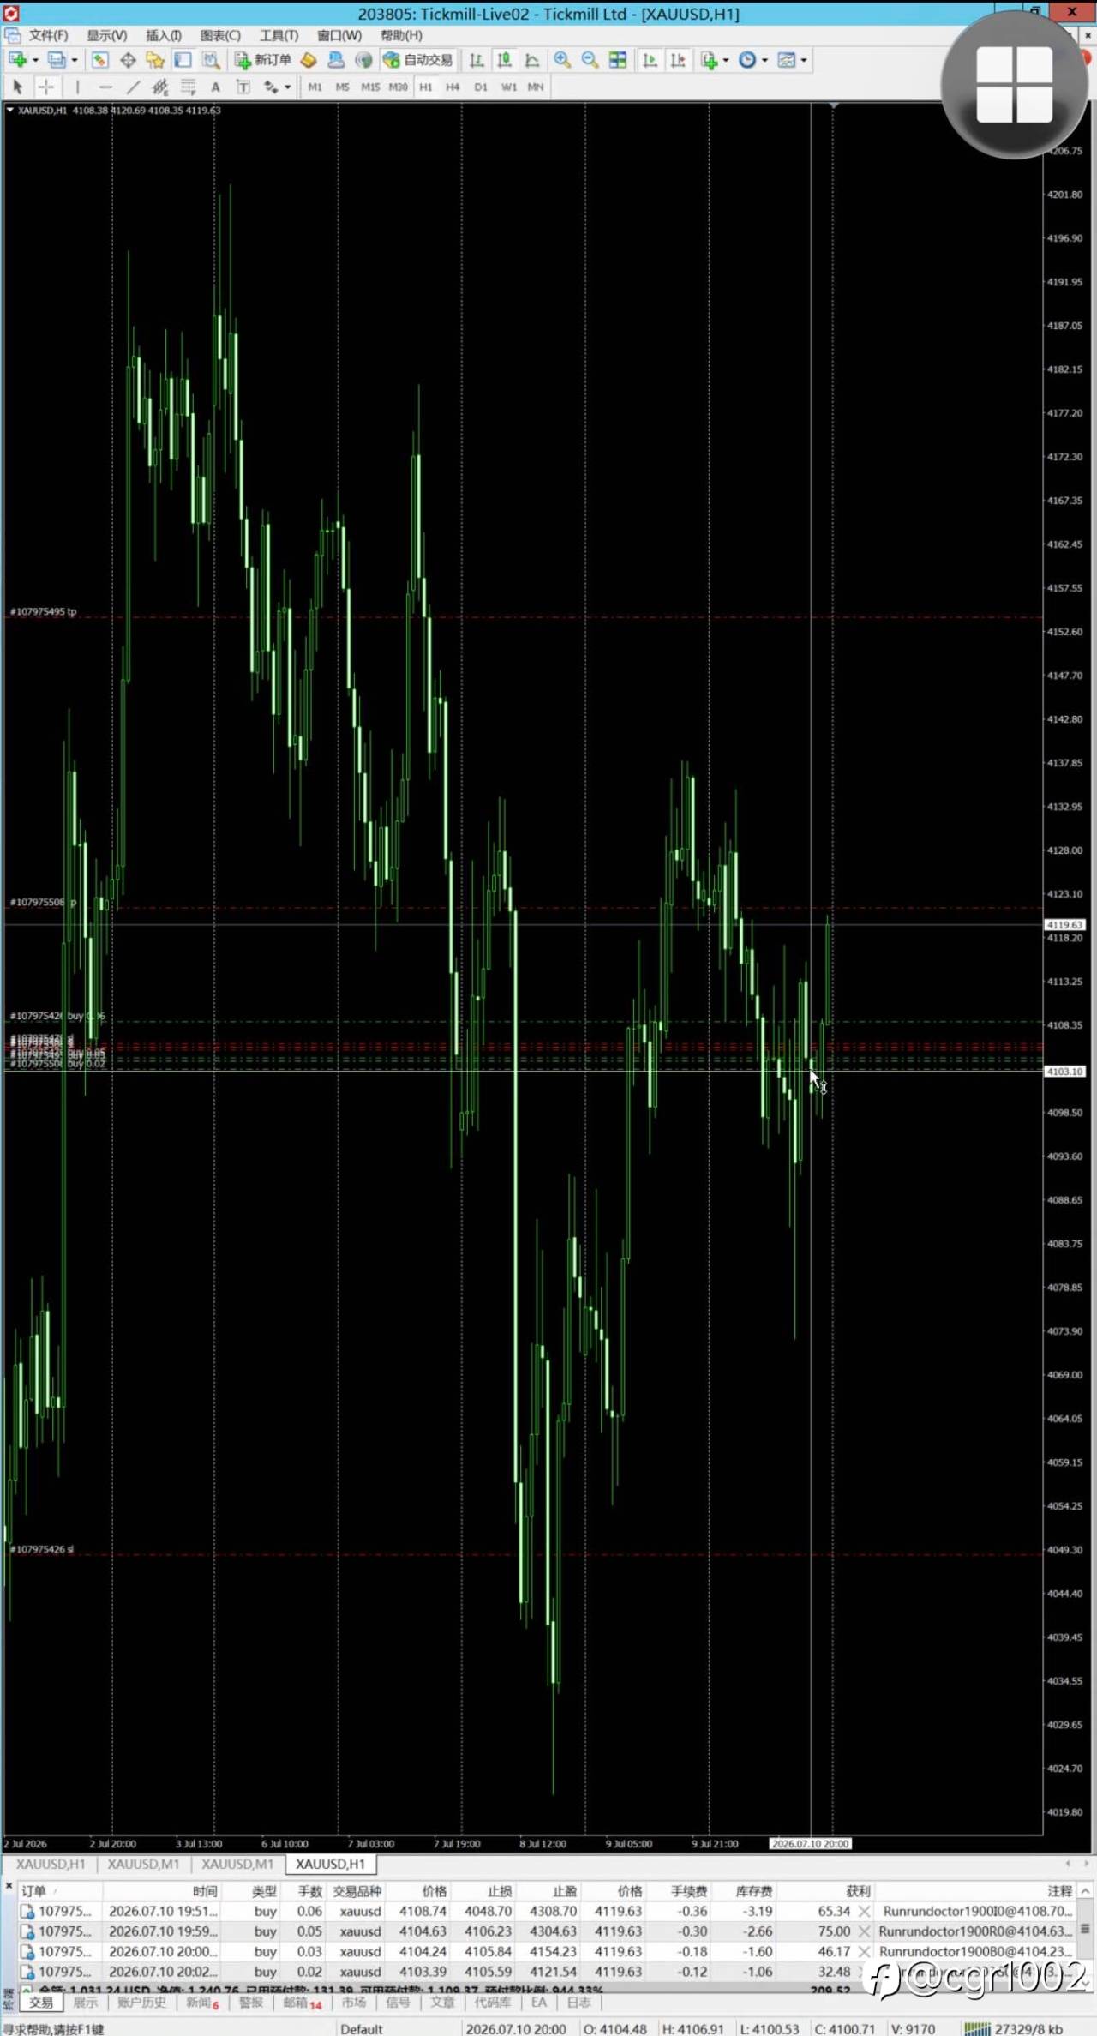This screenshot has height=2036, width=1097.
Task: Click the MetaEditor yellow book icon
Action: [309, 59]
